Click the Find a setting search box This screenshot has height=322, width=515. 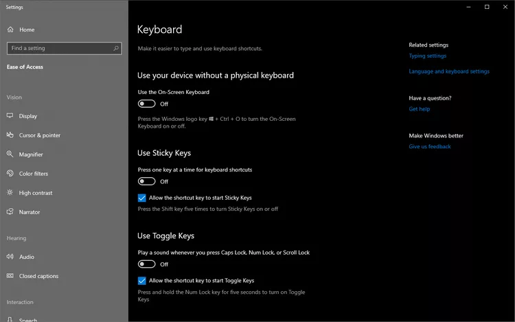pos(64,48)
